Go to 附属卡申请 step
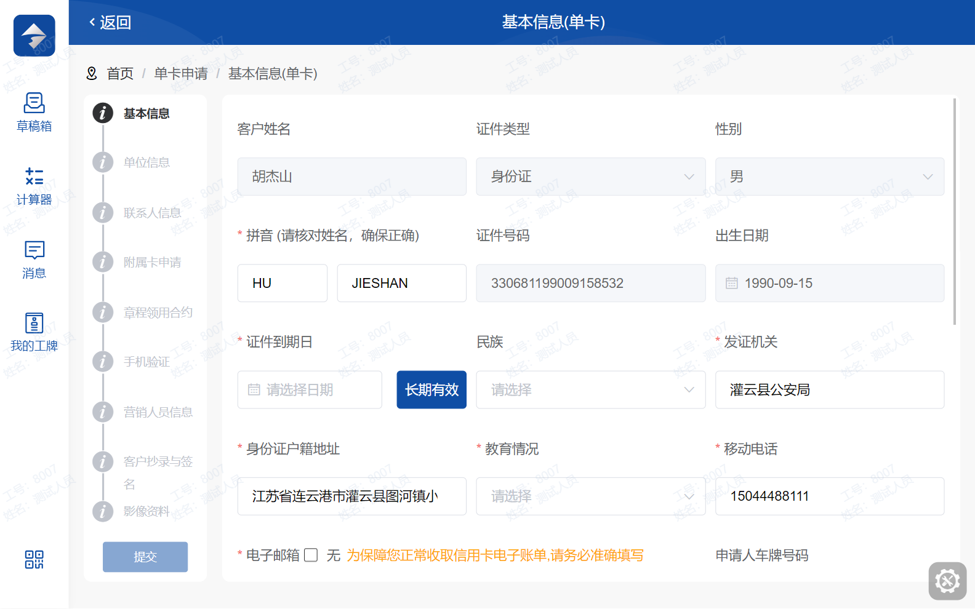975x609 pixels. (x=152, y=262)
